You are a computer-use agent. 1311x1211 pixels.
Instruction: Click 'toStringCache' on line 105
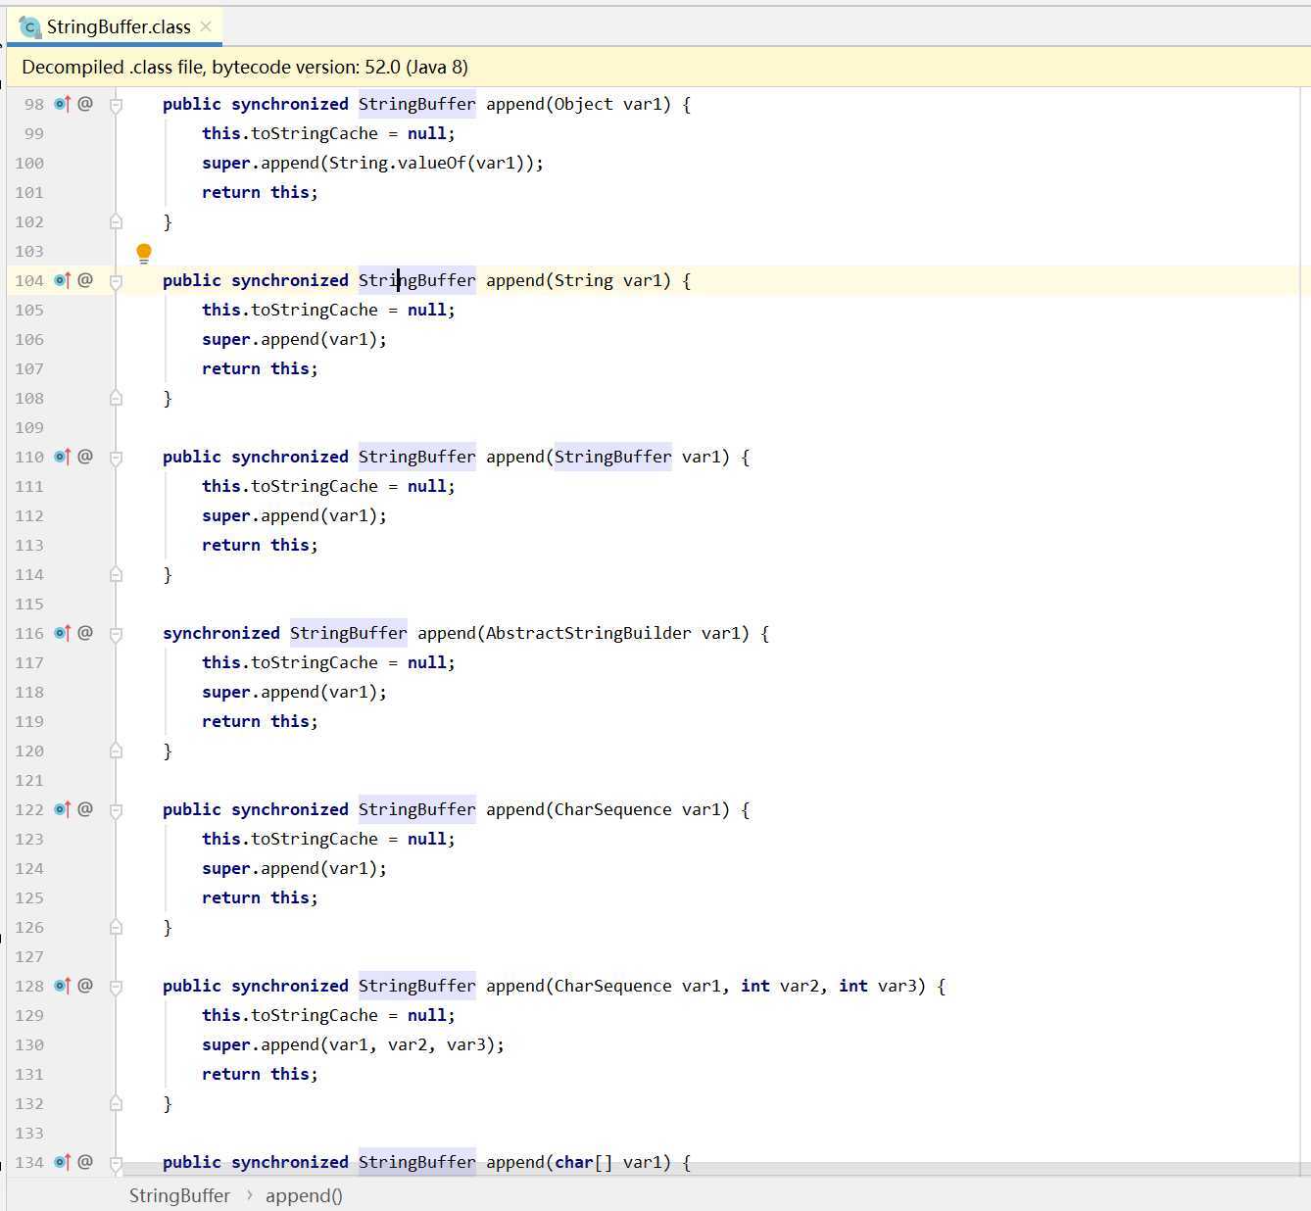point(315,310)
